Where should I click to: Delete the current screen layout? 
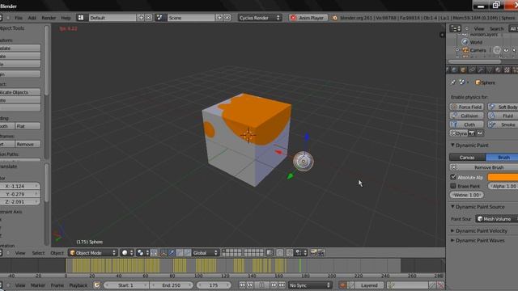(148, 18)
